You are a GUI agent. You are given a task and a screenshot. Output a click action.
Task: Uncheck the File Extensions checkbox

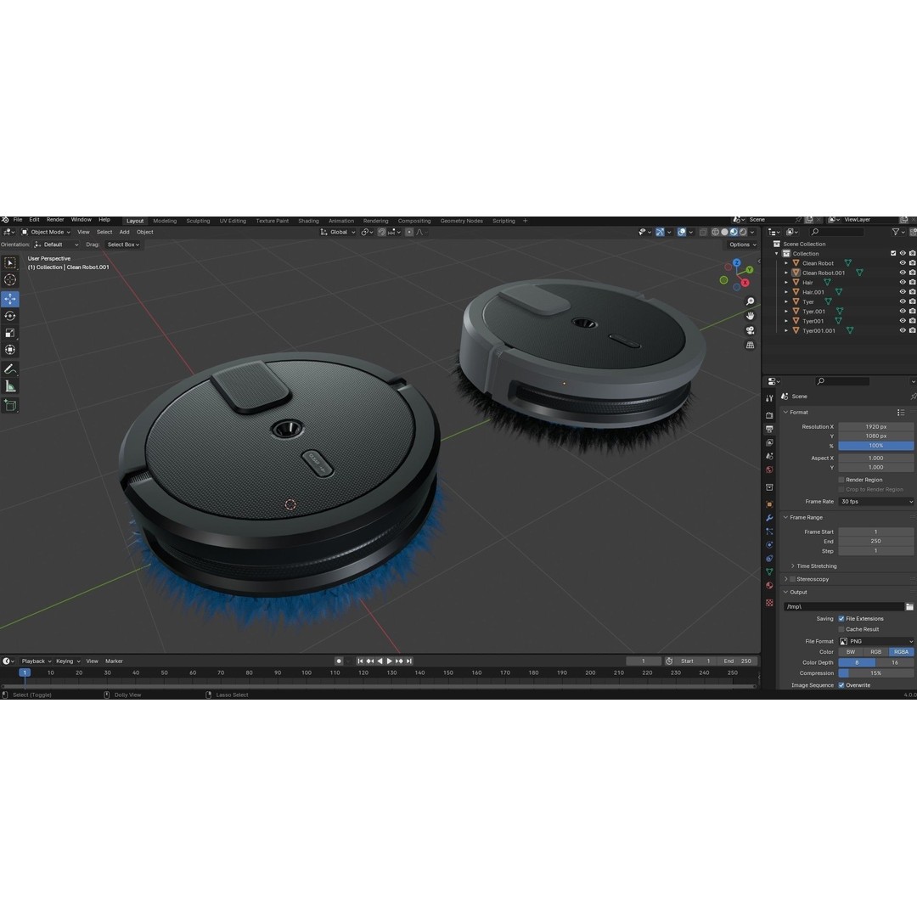point(841,619)
